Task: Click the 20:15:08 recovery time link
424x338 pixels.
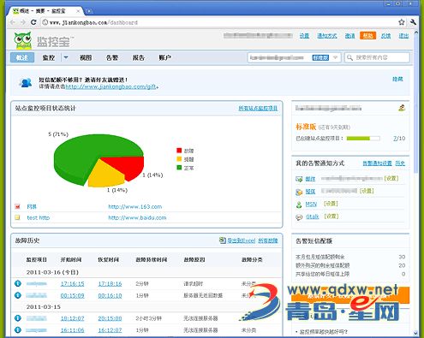Action: [x=110, y=318]
